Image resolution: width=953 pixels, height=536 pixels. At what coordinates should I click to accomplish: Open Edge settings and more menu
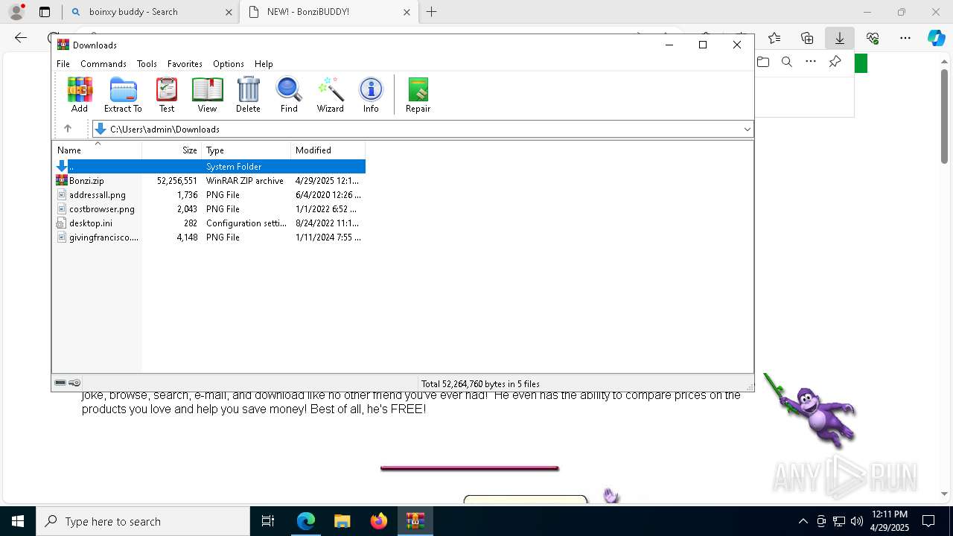905,38
